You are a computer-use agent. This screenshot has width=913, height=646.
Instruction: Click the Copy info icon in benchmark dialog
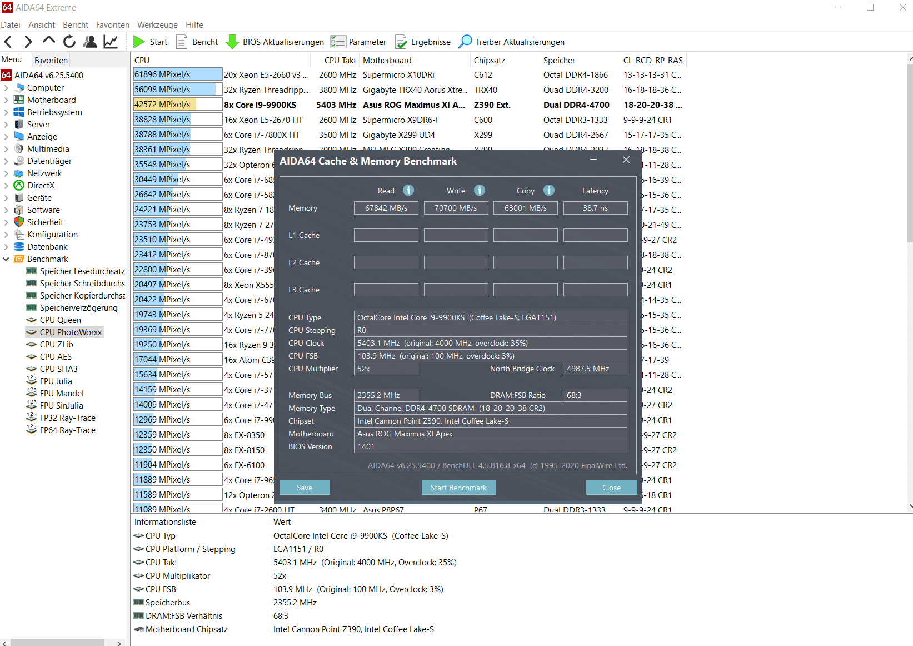(549, 190)
